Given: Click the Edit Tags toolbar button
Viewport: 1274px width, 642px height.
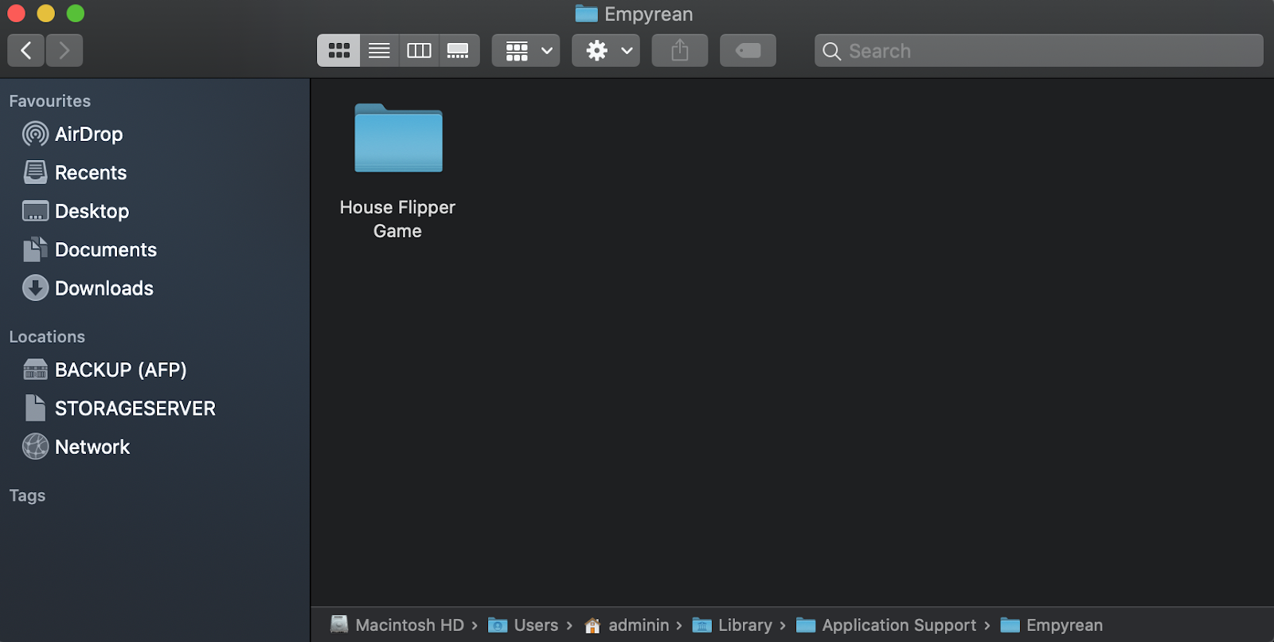Looking at the screenshot, I should coord(748,51).
